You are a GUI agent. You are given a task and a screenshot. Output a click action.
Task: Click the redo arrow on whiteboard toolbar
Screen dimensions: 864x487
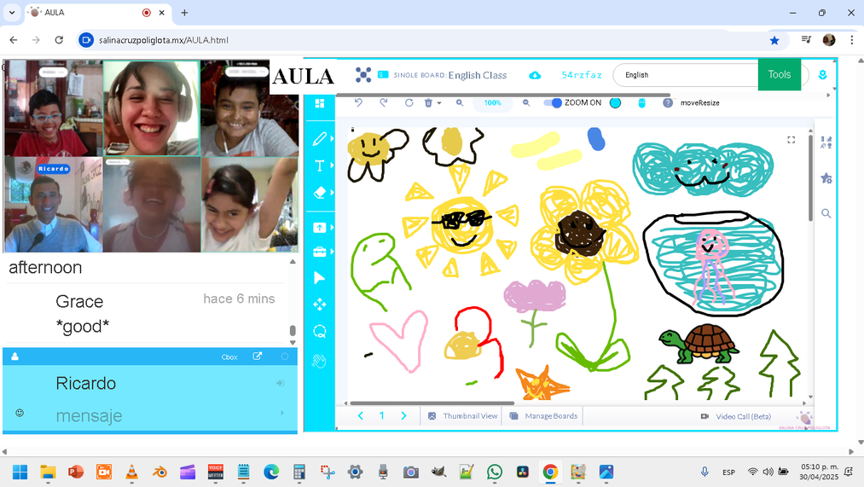[x=384, y=103]
